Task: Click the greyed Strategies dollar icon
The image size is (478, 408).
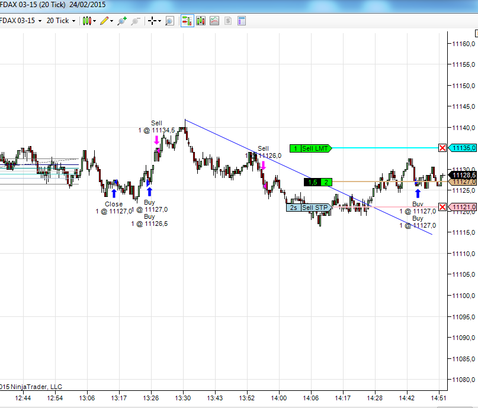Action: pos(228,21)
